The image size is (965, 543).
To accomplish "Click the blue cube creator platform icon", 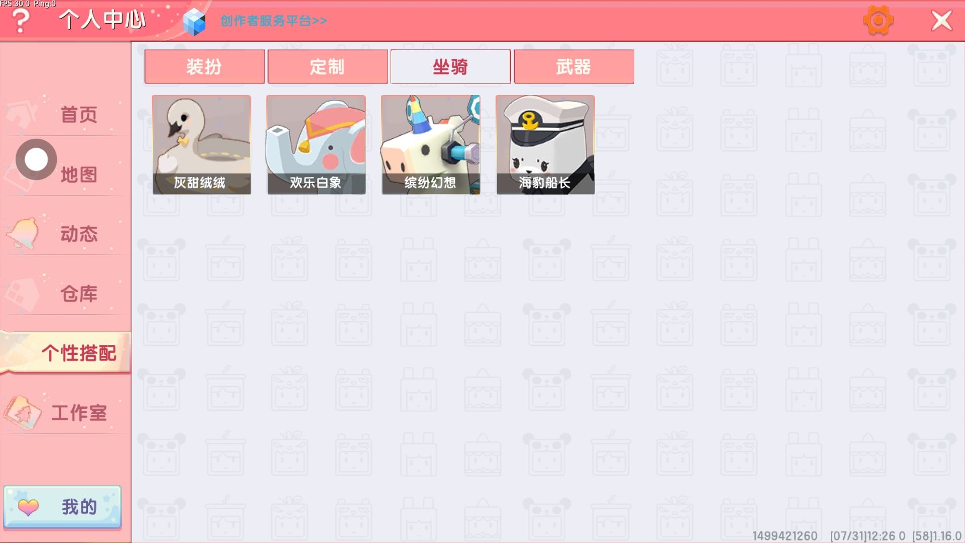I will point(194,22).
